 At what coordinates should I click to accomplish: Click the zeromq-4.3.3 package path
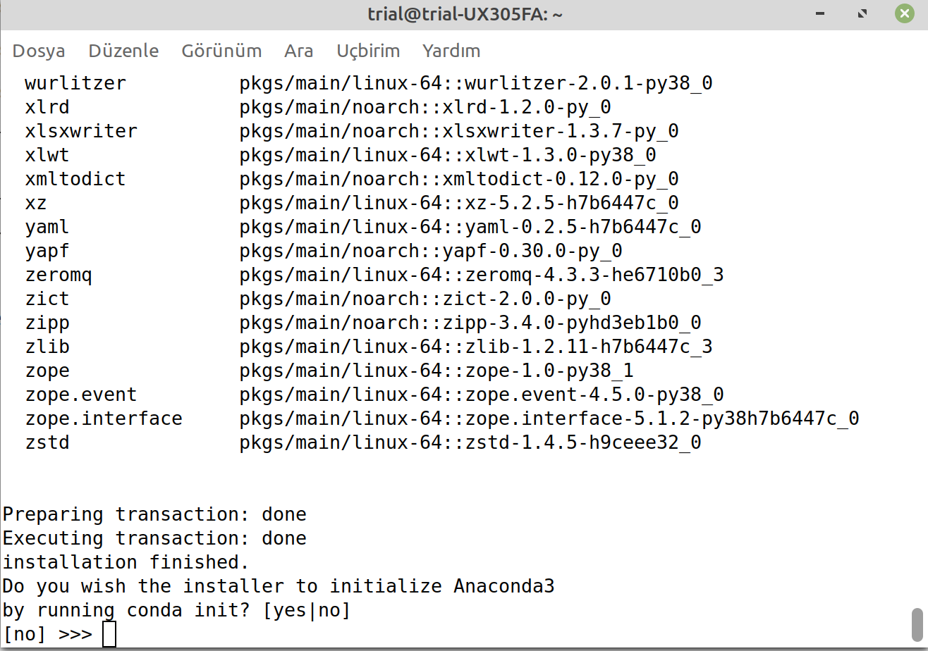click(482, 275)
